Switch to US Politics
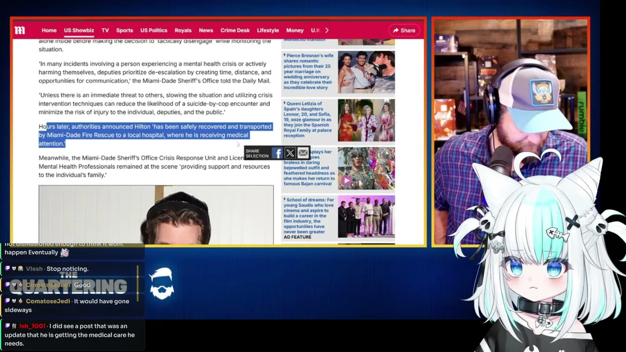This screenshot has height=352, width=626. click(x=154, y=30)
